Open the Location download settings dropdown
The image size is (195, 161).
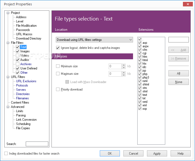coord(94,40)
